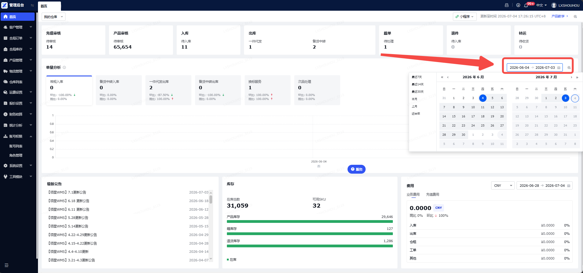Viewport: 583px width, 273px height.
Task: Click the announcements list scrollbar
Action: (x=211, y=200)
